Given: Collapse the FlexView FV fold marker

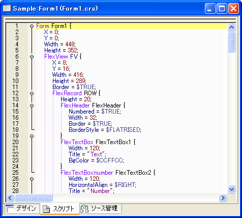Looking at the screenshot, I should [32, 57].
